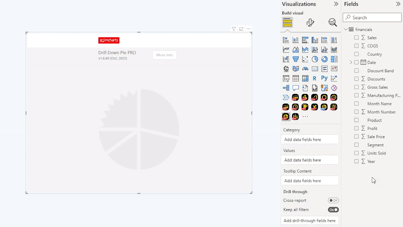Screen dimensions: 403x227
Task: Toggle Cross-report drill through on
Action: point(333,200)
